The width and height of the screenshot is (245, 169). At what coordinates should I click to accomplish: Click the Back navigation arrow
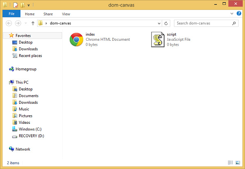tap(9, 23)
